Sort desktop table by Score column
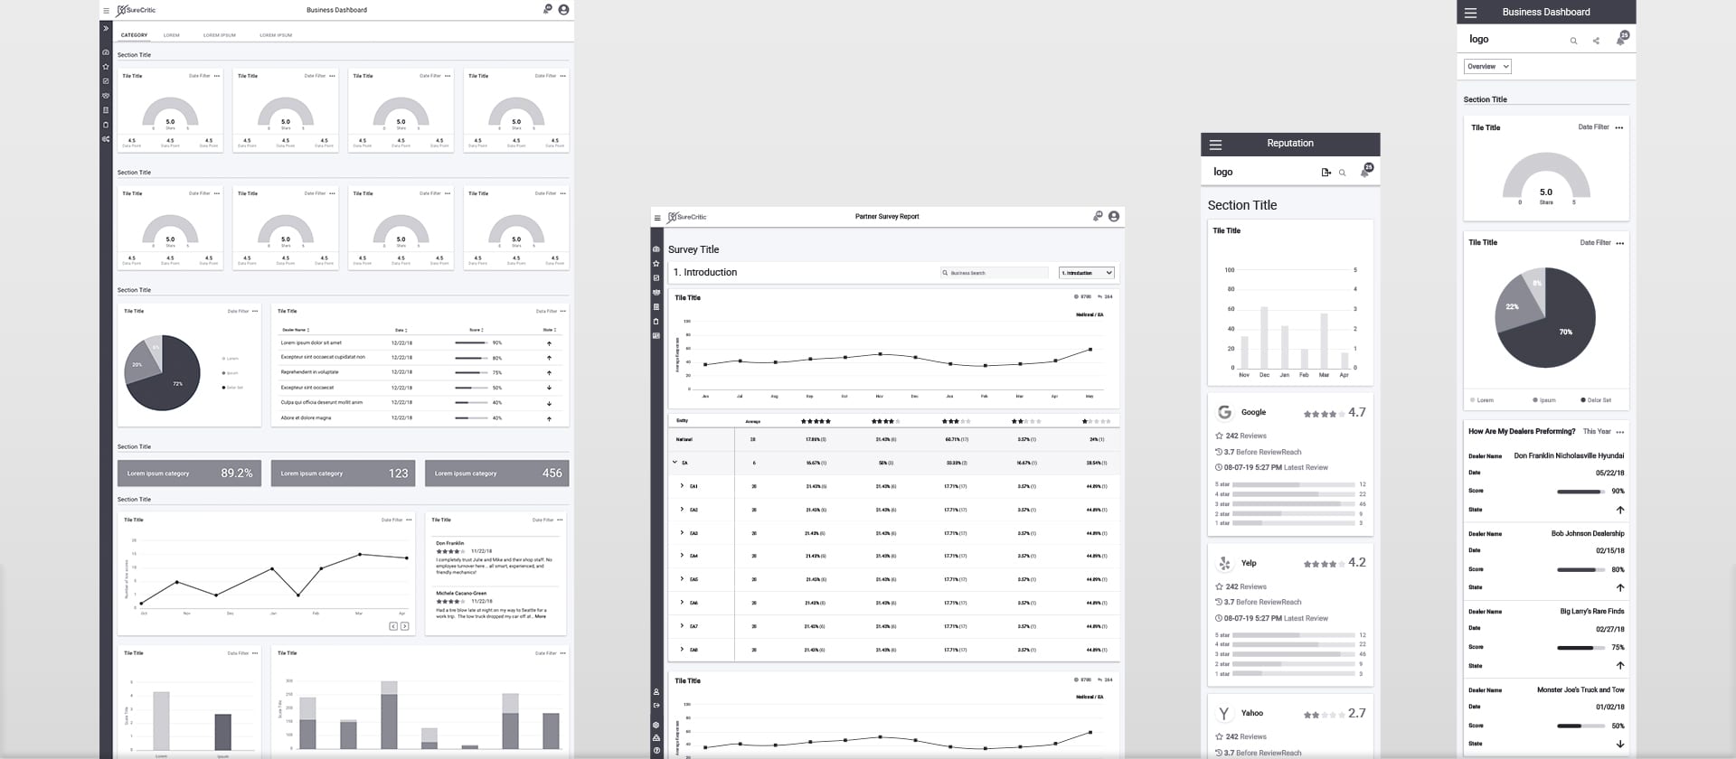The image size is (1736, 759). point(476,331)
